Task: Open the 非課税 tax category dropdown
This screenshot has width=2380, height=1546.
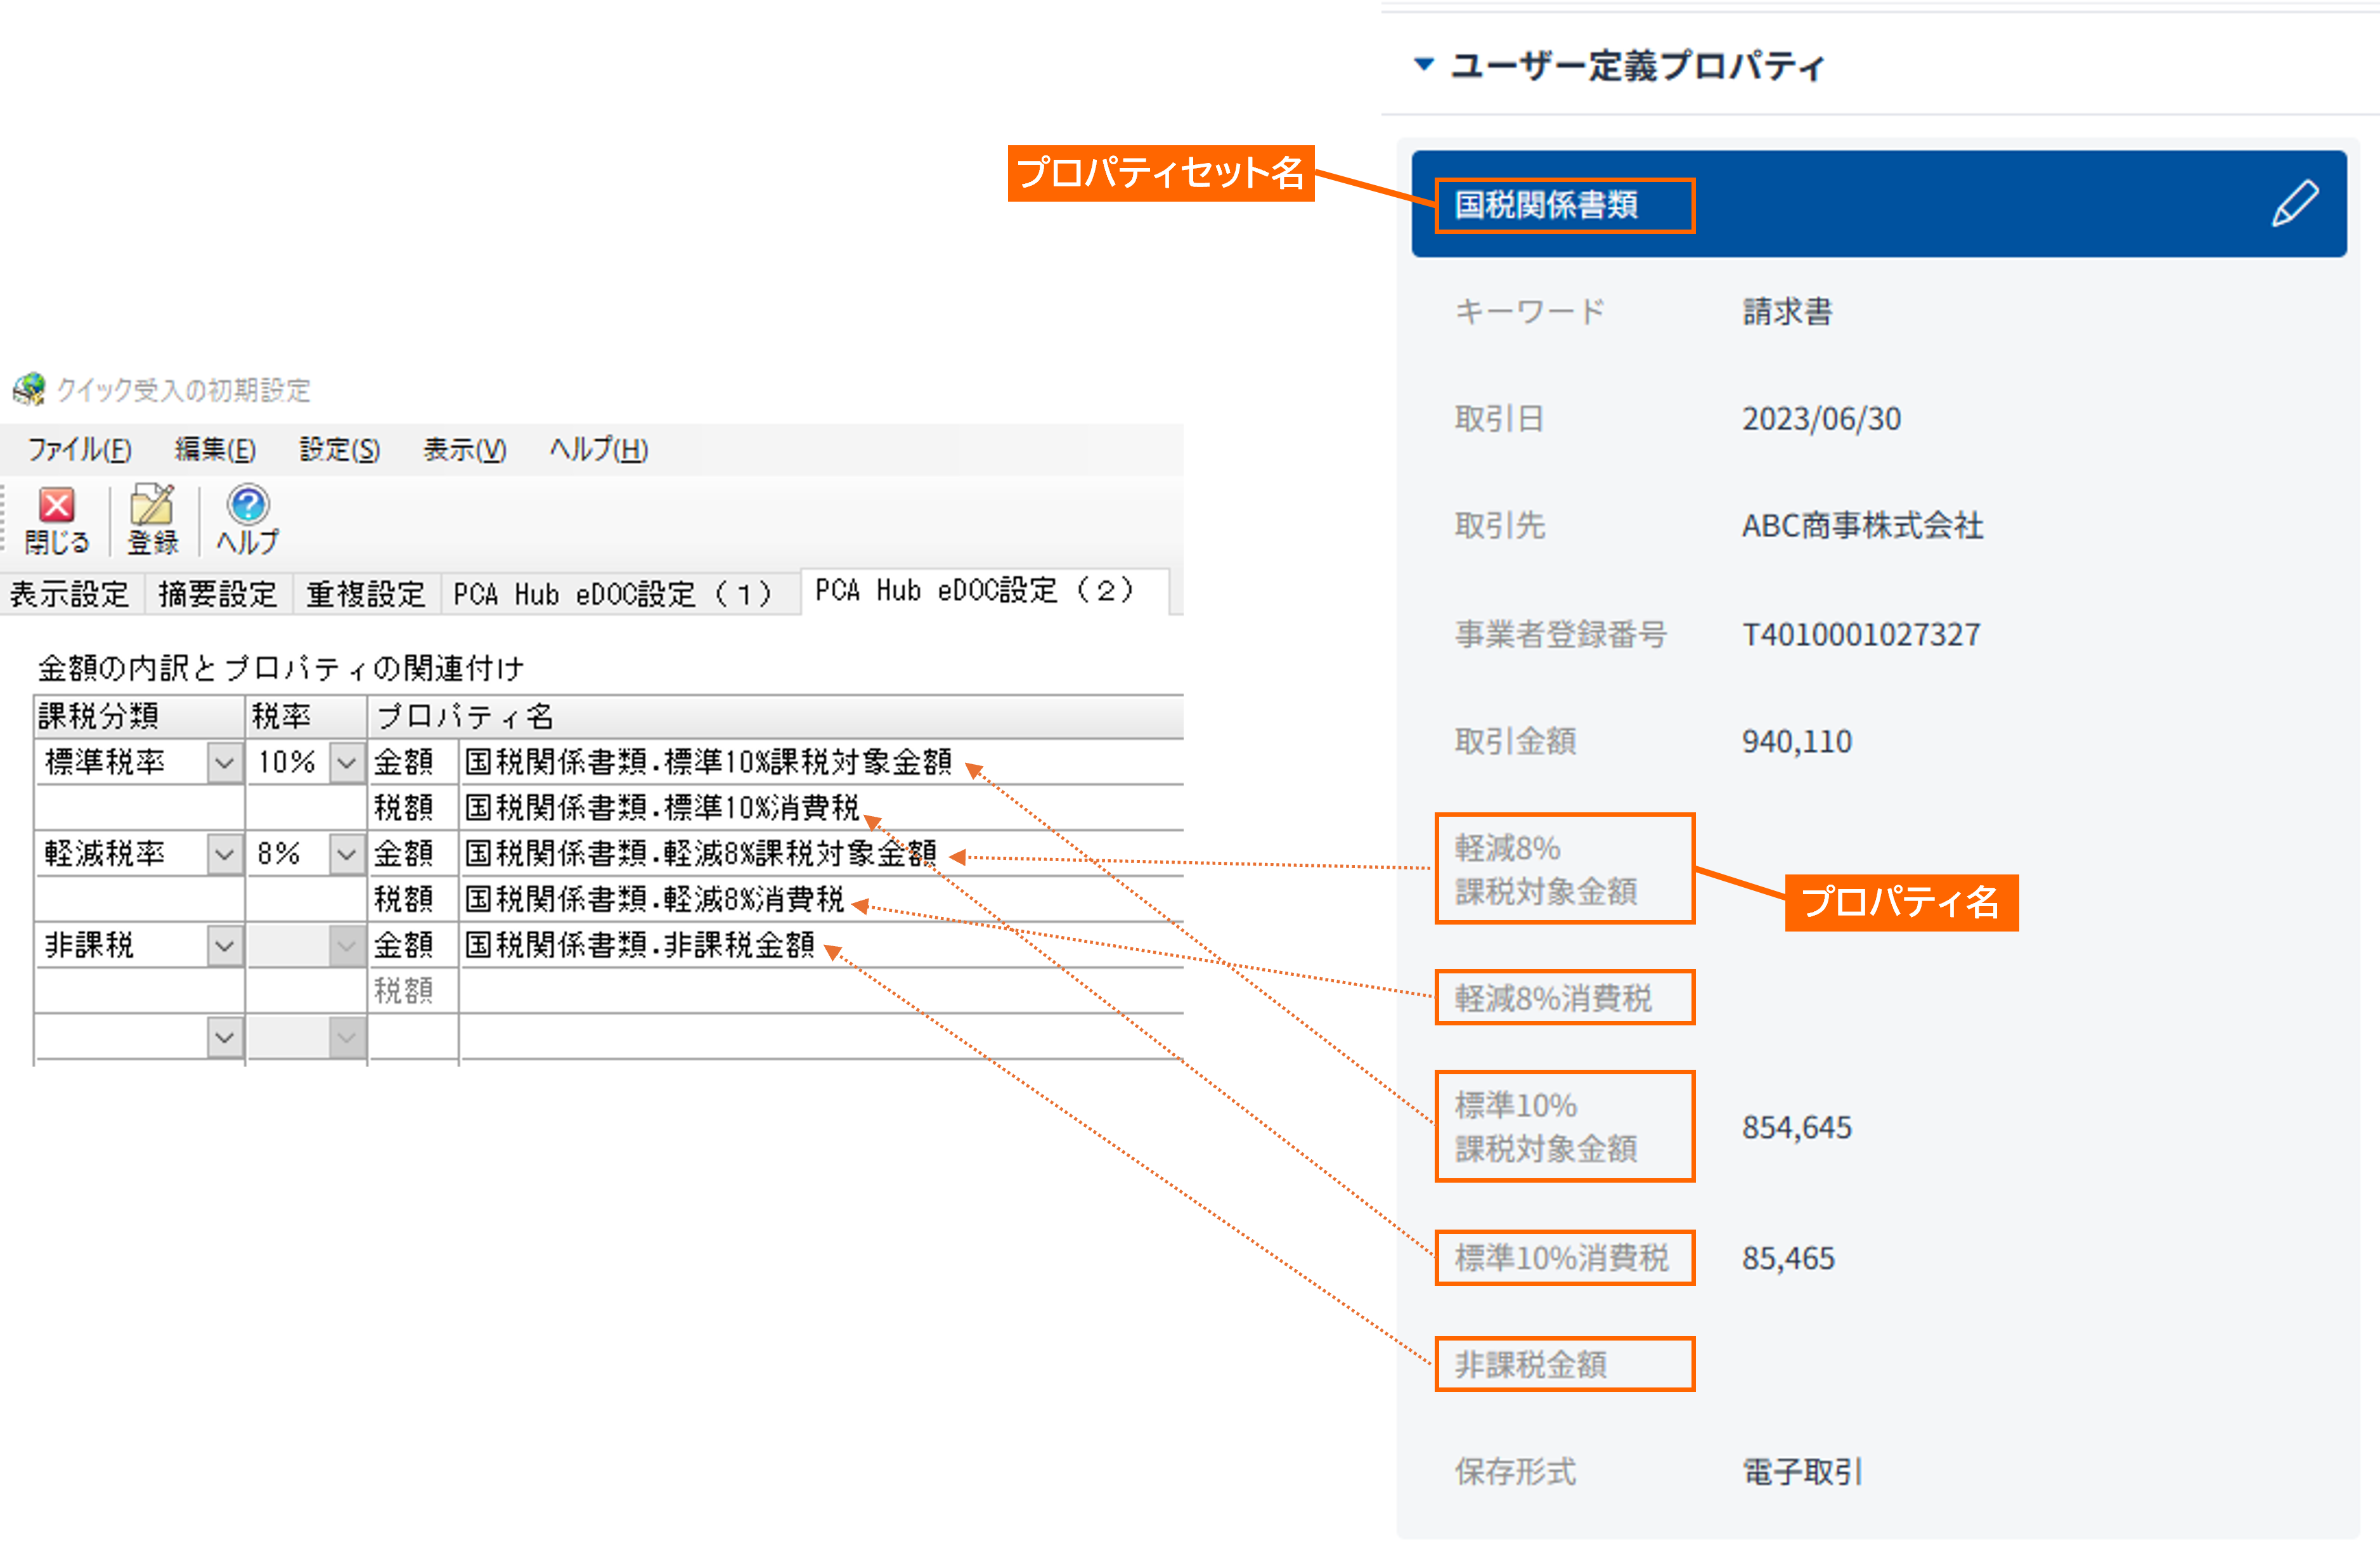Action: pos(225,945)
